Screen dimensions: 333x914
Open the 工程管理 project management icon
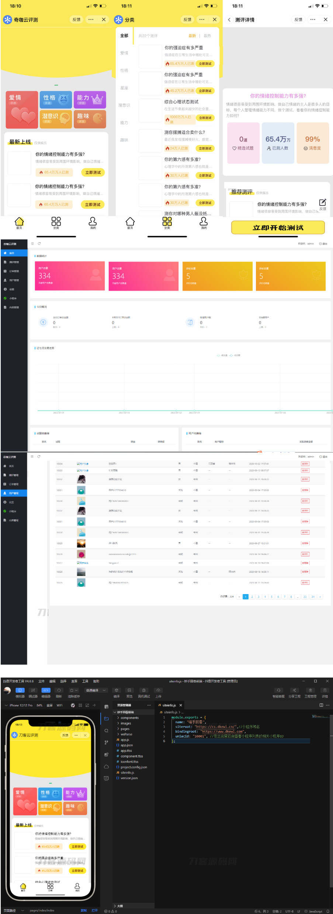click(310, 690)
